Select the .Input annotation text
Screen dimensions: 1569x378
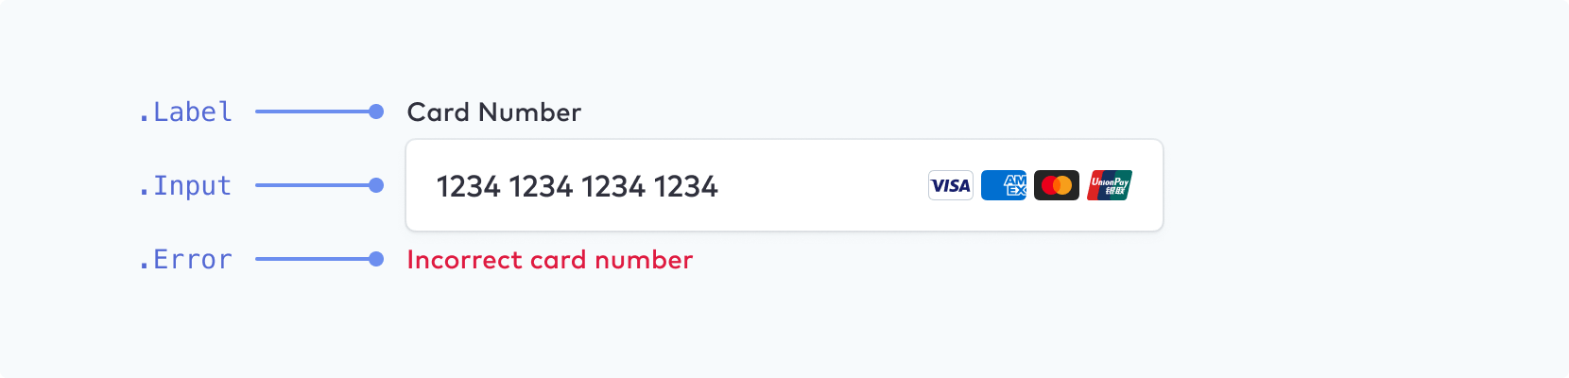coord(184,186)
